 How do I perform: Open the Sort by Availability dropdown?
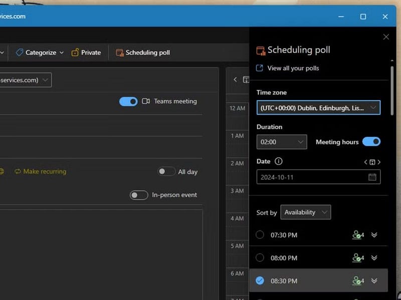pos(305,212)
